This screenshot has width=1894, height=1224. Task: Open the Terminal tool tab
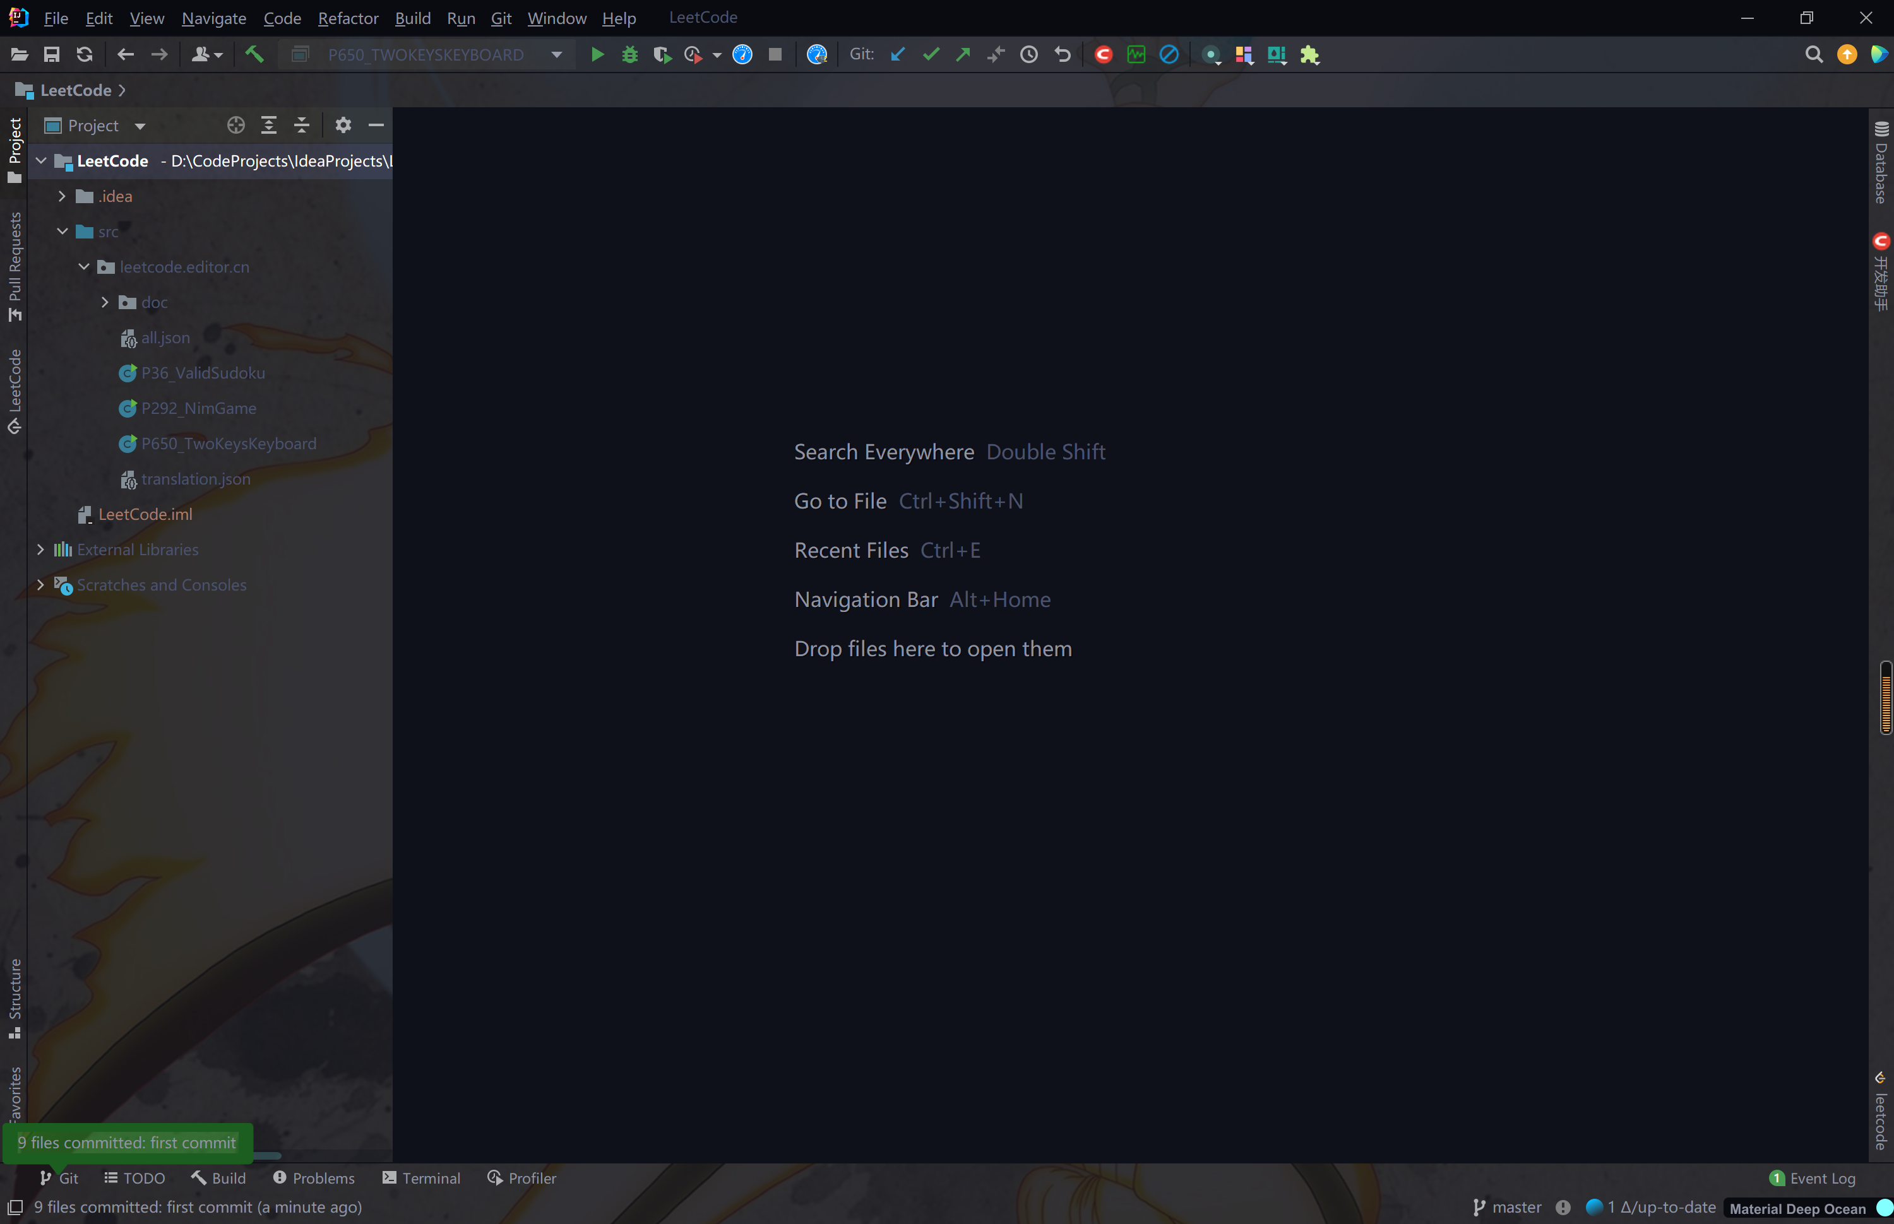(x=420, y=1178)
